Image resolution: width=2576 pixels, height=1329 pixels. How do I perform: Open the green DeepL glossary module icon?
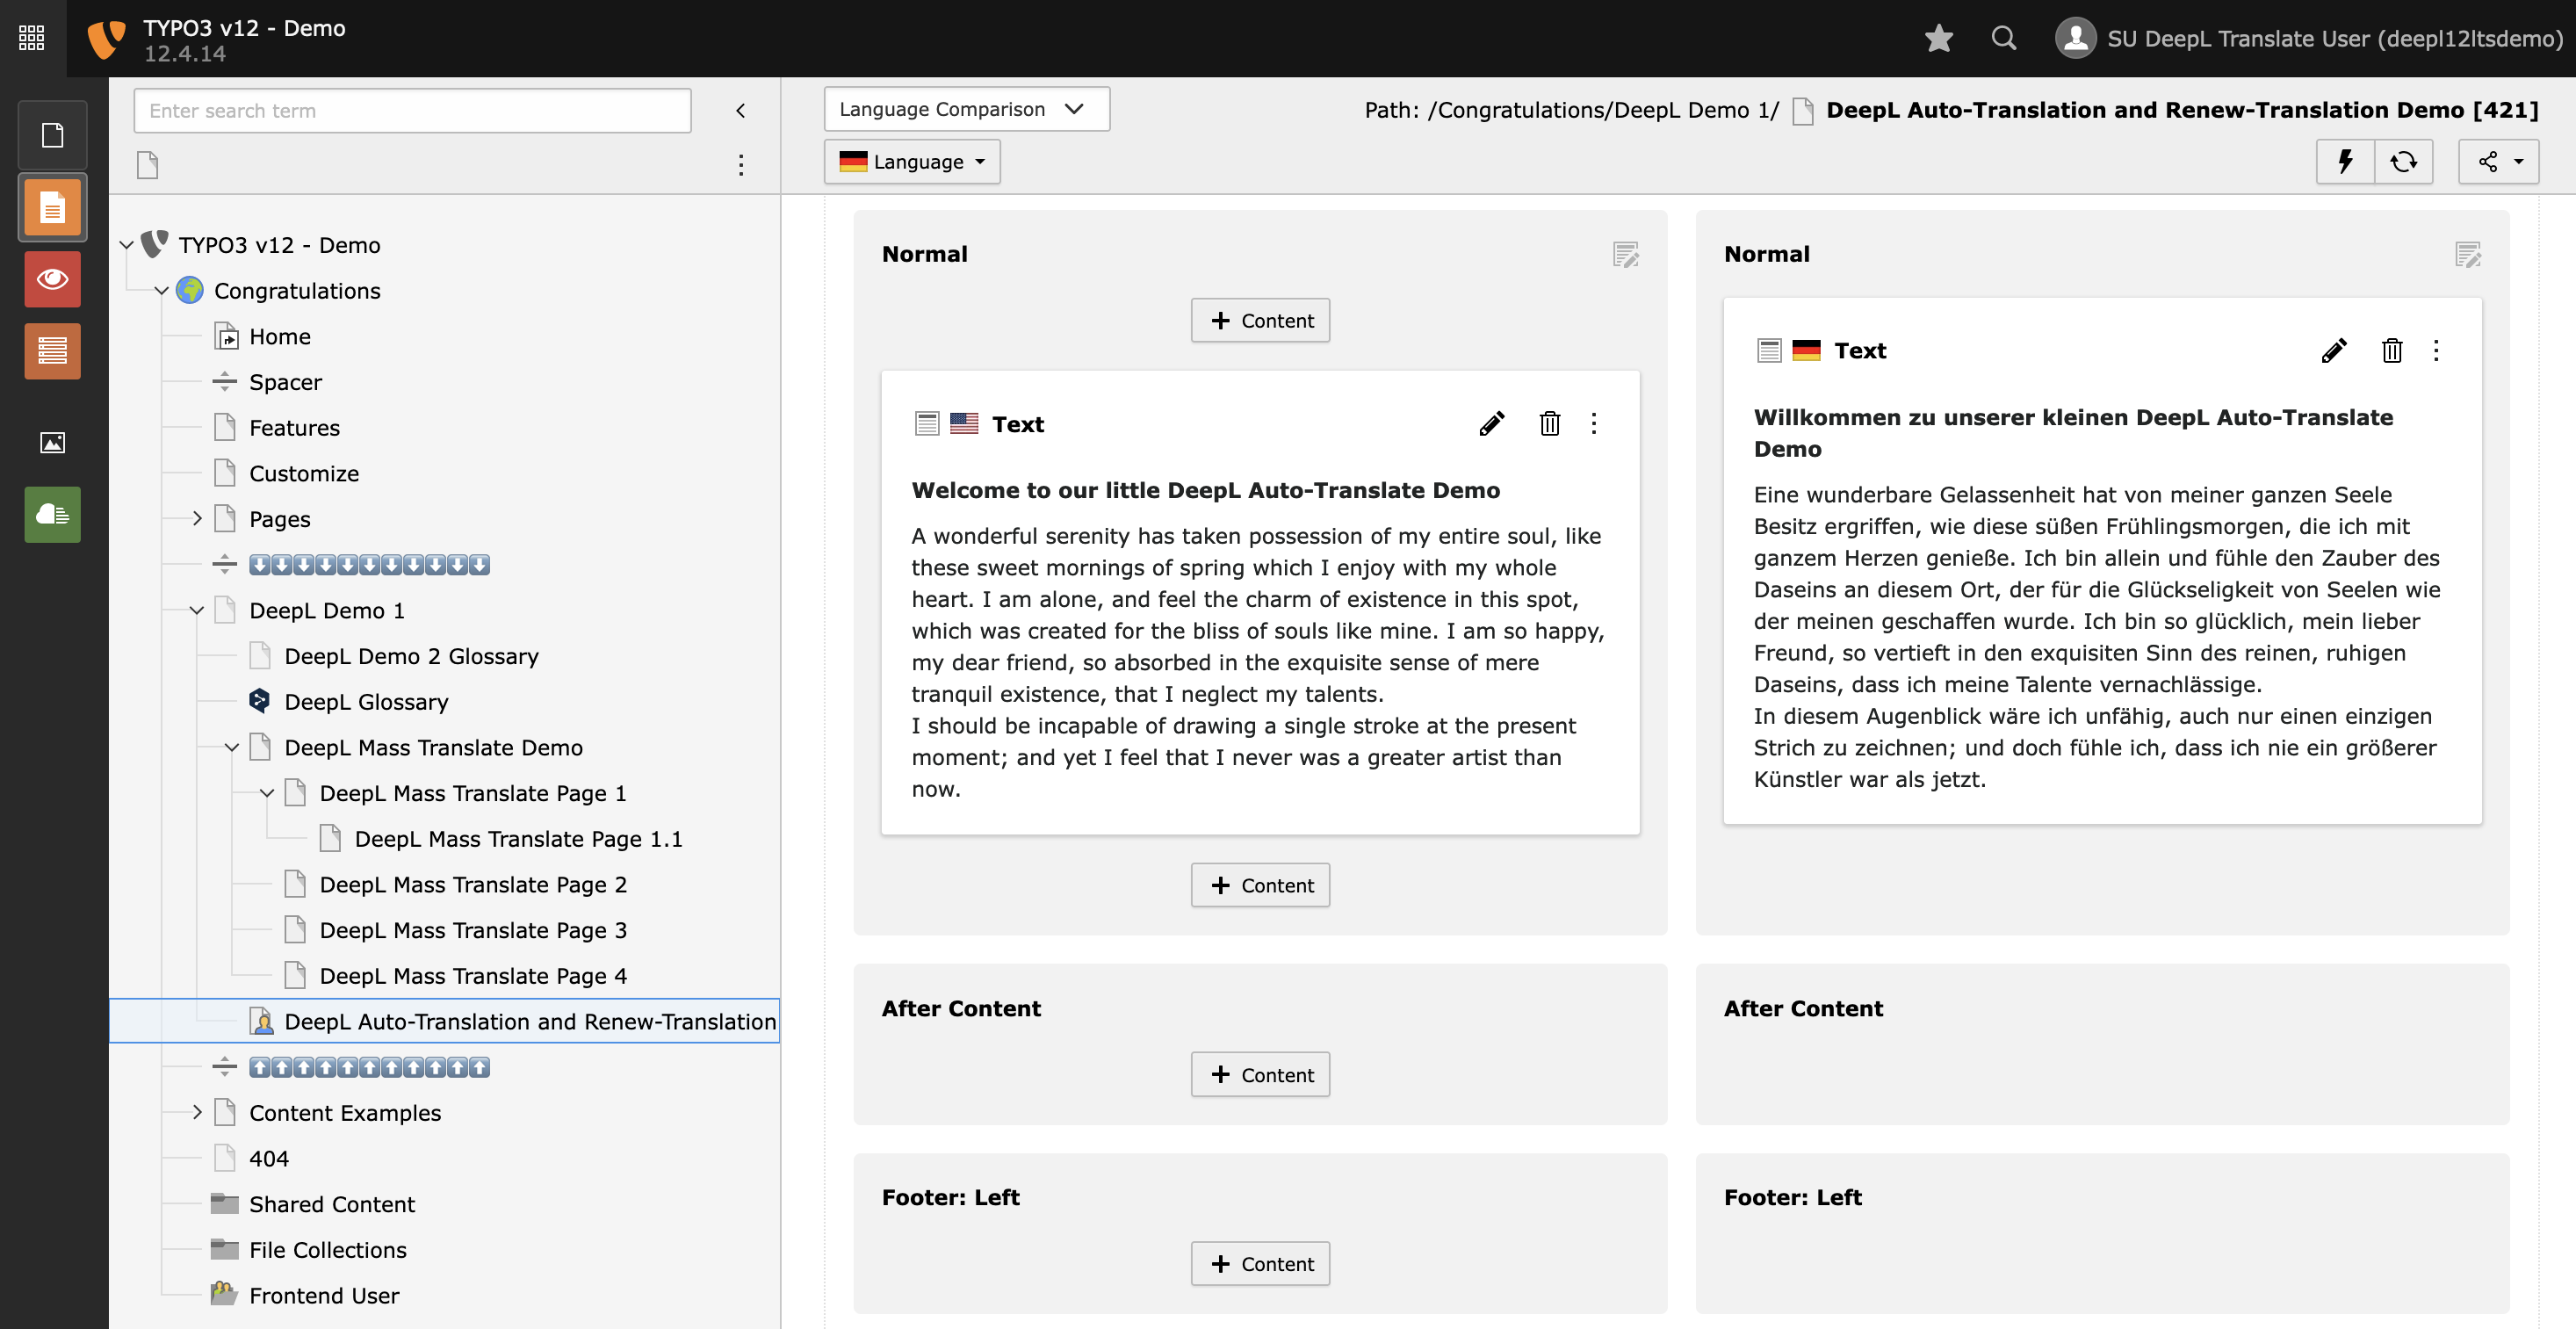(x=52, y=514)
